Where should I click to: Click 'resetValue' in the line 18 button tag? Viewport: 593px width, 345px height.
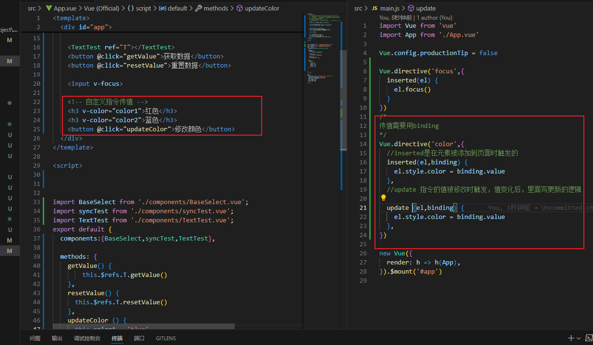[146, 65]
